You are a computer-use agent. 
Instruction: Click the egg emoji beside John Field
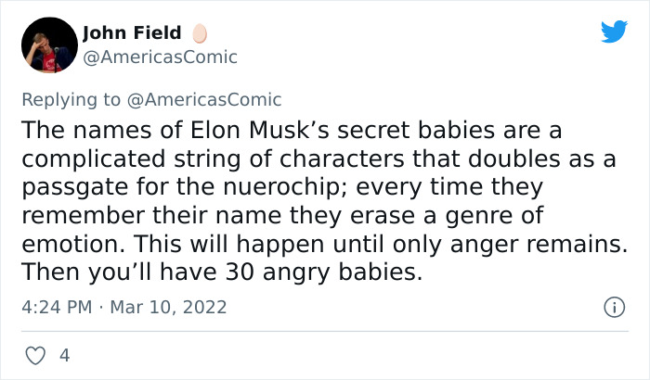tap(199, 33)
